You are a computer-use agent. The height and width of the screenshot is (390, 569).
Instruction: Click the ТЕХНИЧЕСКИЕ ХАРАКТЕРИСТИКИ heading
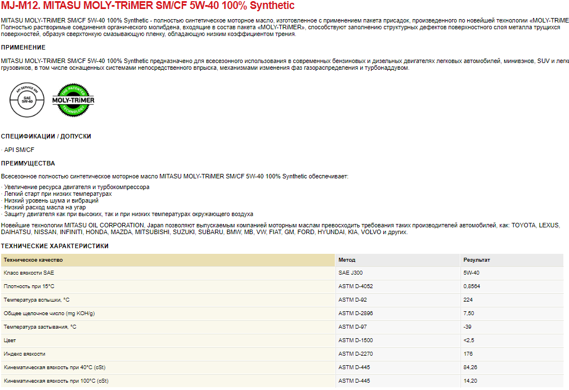[x=55, y=246]
